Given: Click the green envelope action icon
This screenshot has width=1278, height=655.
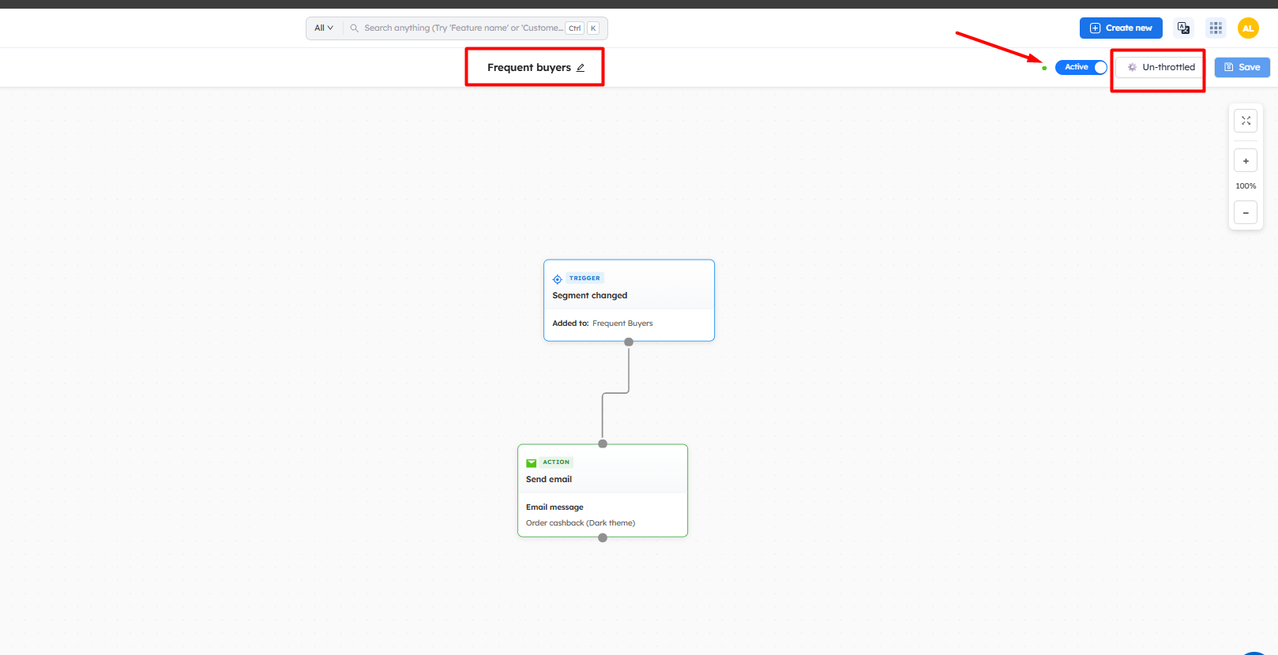Looking at the screenshot, I should (532, 463).
